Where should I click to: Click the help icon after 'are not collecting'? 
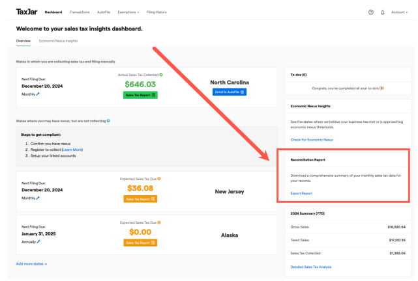[x=108, y=121]
